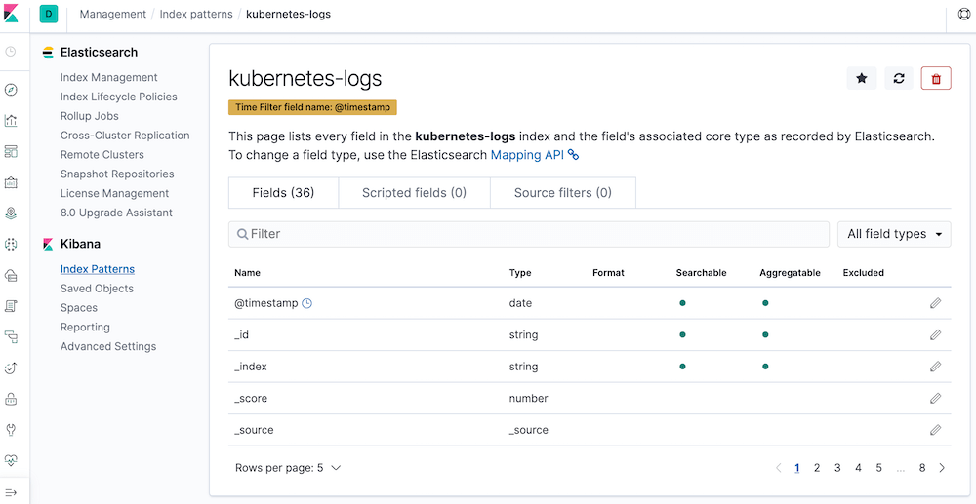The image size is (976, 504).
Task: Open SIEM lock icon in sidebar
Action: coord(11,399)
